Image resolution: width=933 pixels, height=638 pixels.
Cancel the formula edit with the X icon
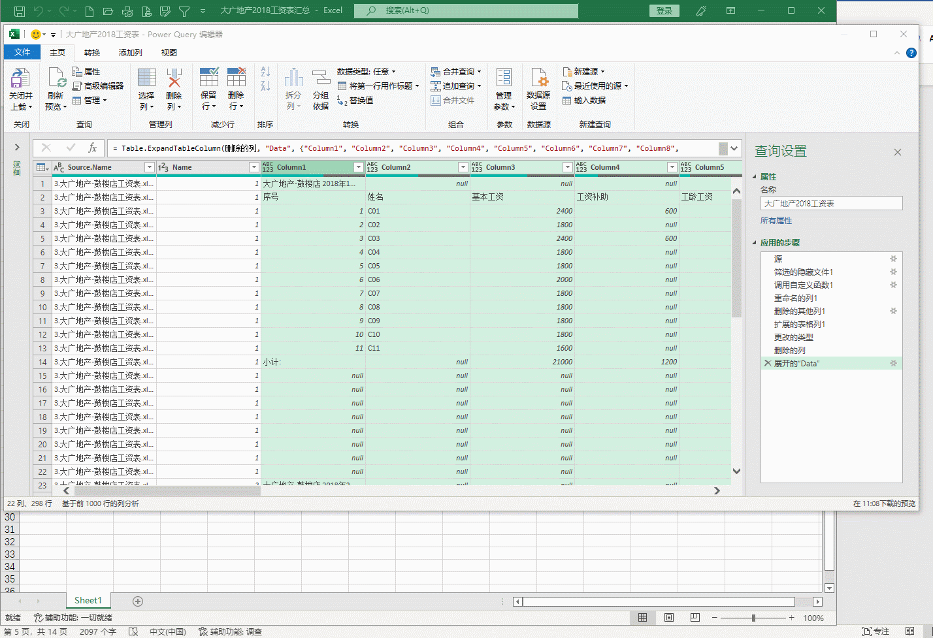(46, 148)
